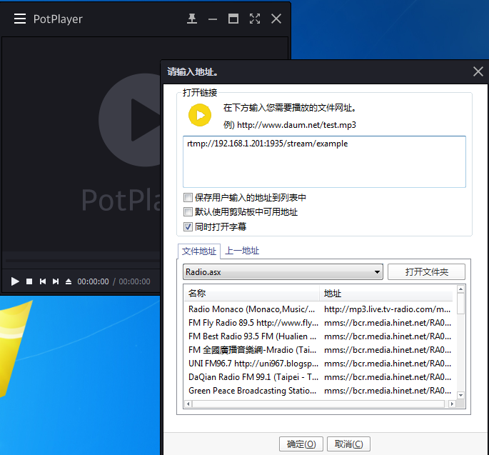Click the Play button in PotPlayer
The height and width of the screenshot is (455, 489).
15,281
